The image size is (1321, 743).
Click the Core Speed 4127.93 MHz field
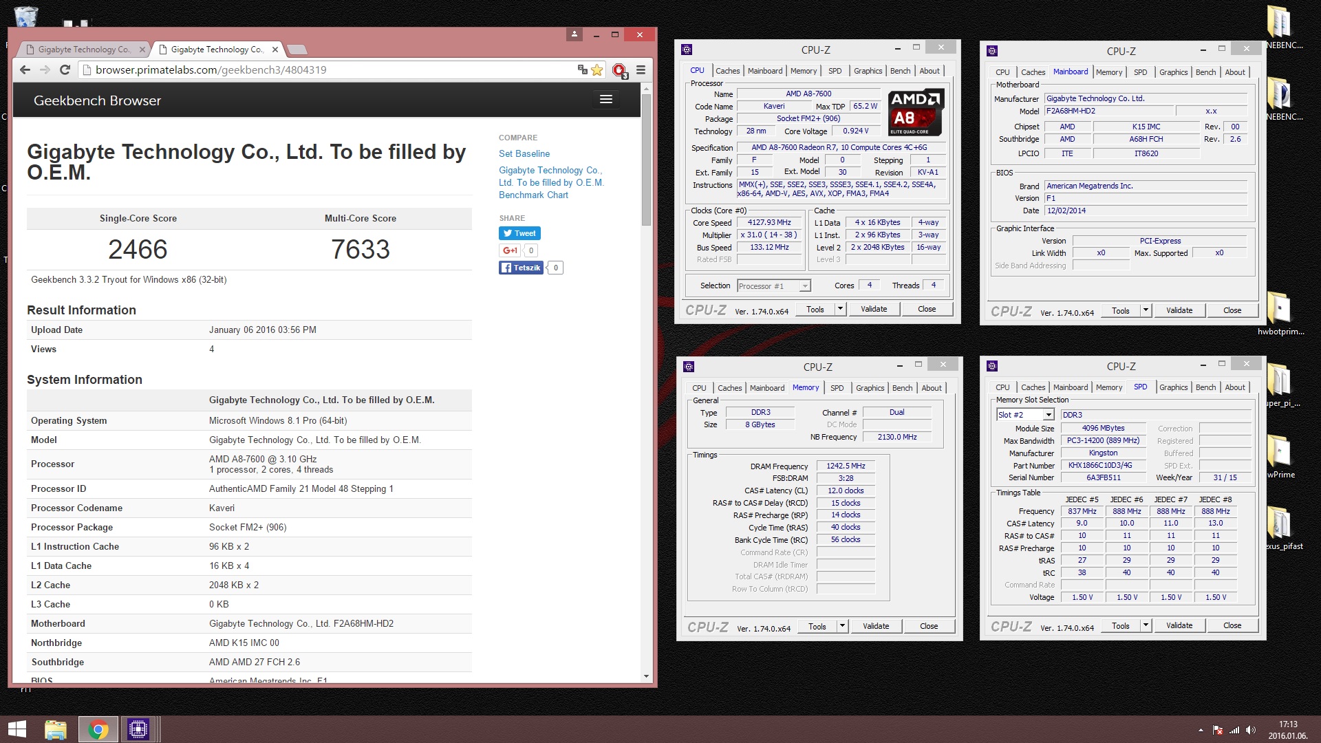[x=769, y=222]
